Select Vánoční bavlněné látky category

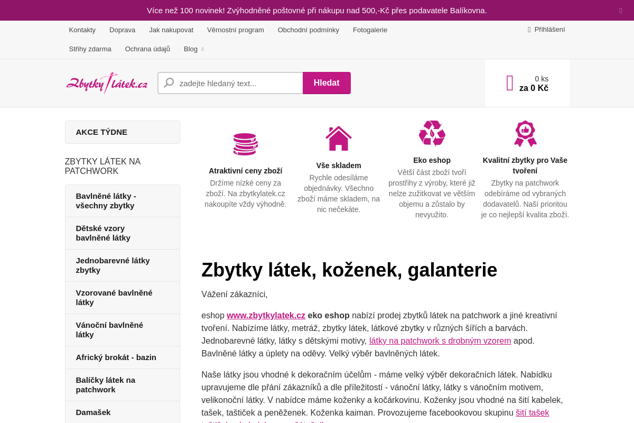[123, 330]
